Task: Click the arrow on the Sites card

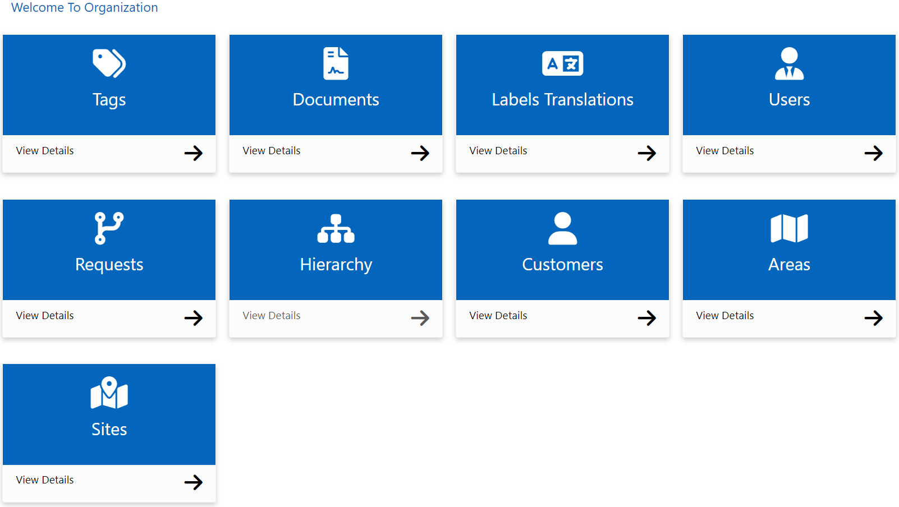Action: tap(193, 482)
